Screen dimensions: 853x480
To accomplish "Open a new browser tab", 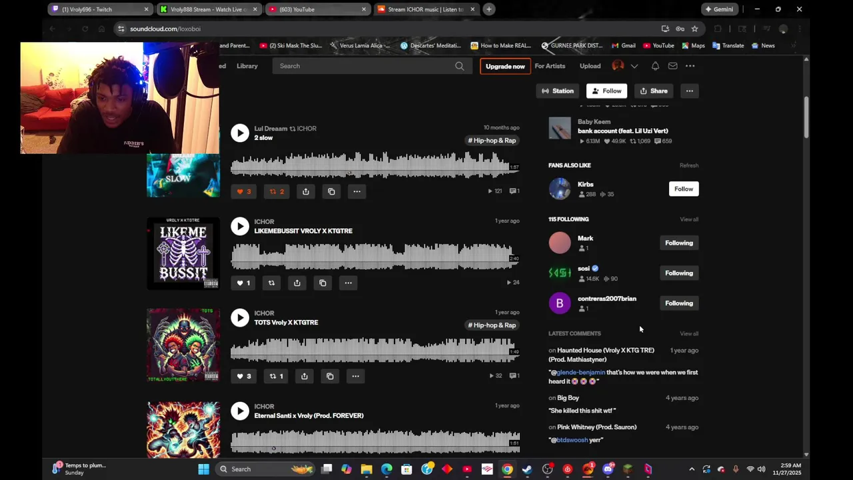I will (489, 9).
